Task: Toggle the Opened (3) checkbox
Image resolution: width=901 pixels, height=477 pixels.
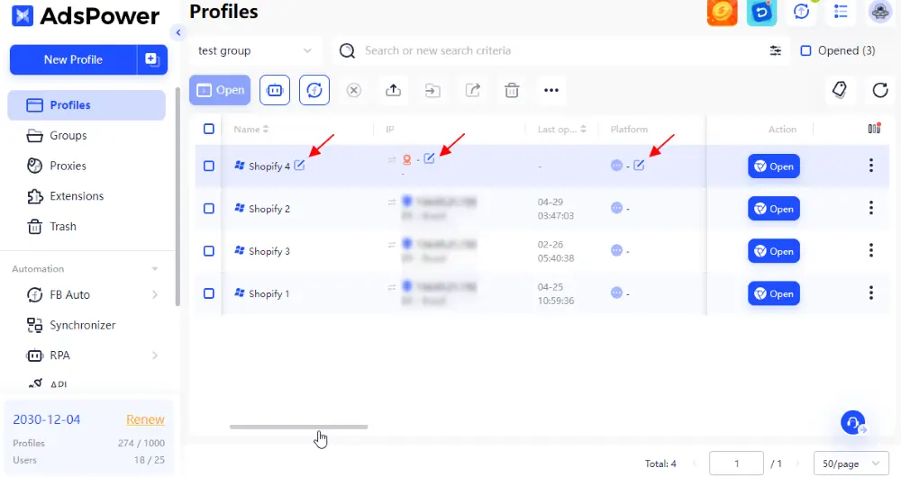Action: click(805, 50)
